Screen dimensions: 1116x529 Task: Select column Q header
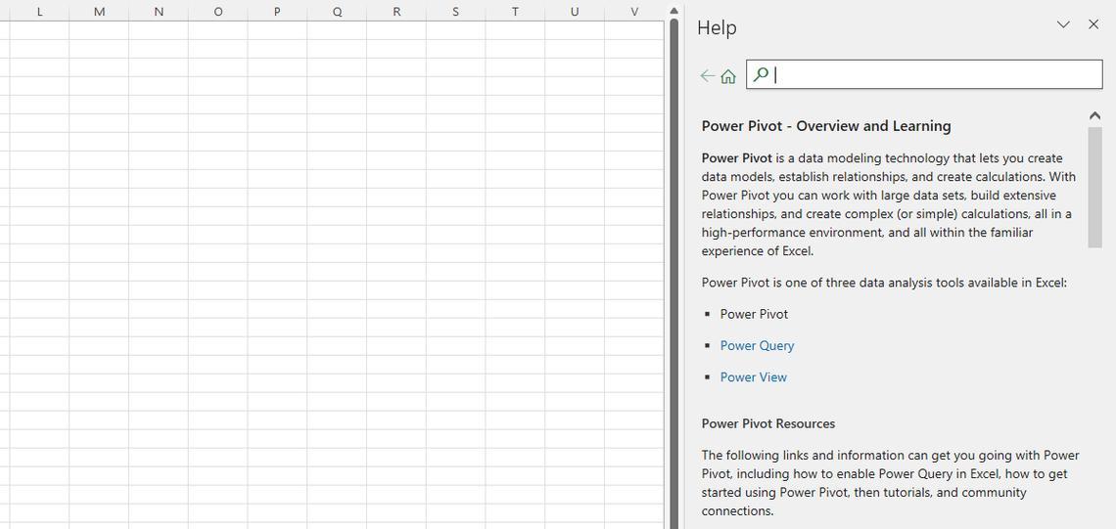point(337,12)
